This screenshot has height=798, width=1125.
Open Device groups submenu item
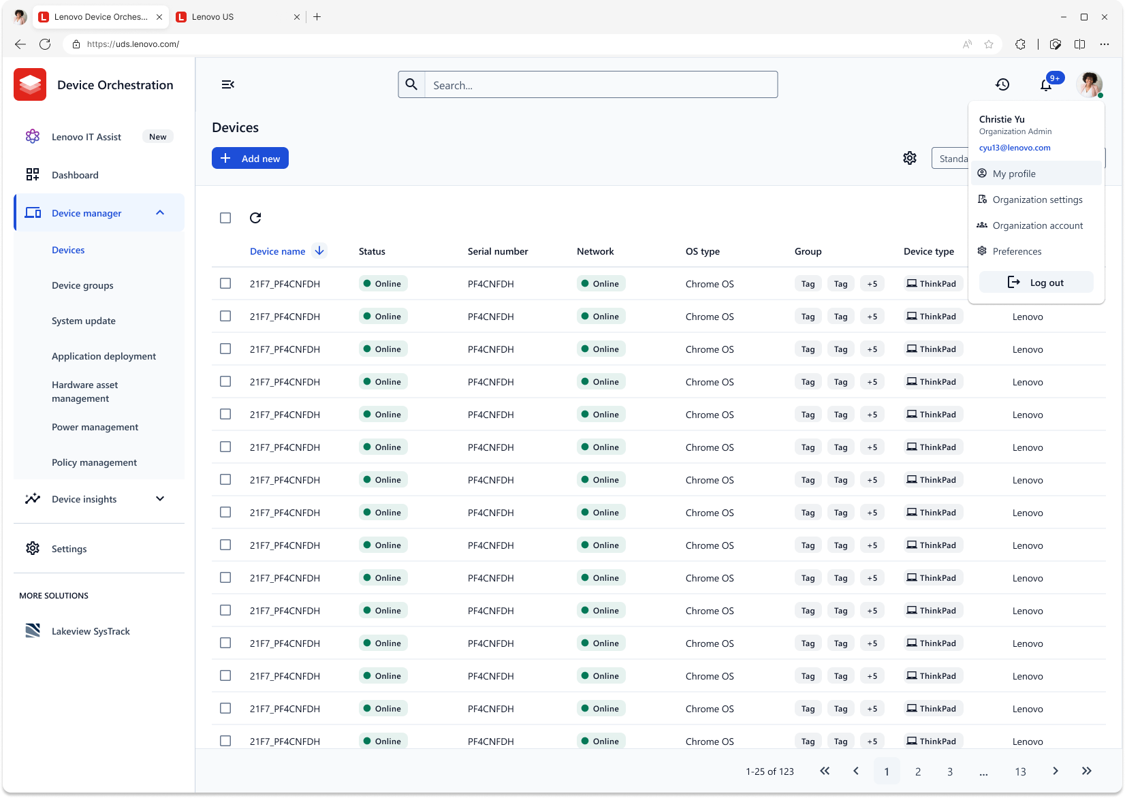tap(82, 285)
